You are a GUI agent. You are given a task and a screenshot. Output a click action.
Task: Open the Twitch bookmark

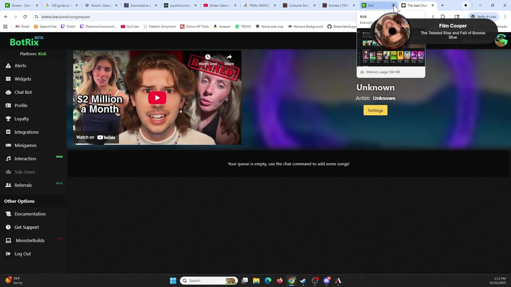coord(68,27)
